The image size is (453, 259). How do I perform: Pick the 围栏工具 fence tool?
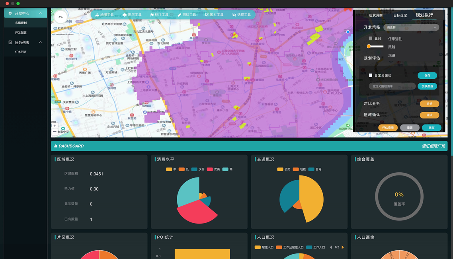214,15
